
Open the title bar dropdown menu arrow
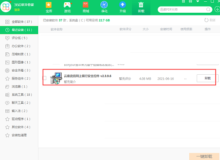(x=198, y=1)
